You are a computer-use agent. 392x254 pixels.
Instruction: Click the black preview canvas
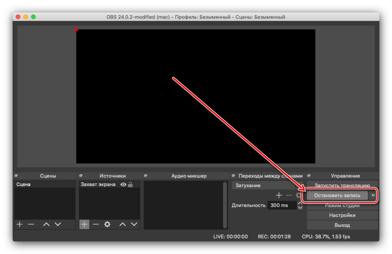[x=196, y=97]
